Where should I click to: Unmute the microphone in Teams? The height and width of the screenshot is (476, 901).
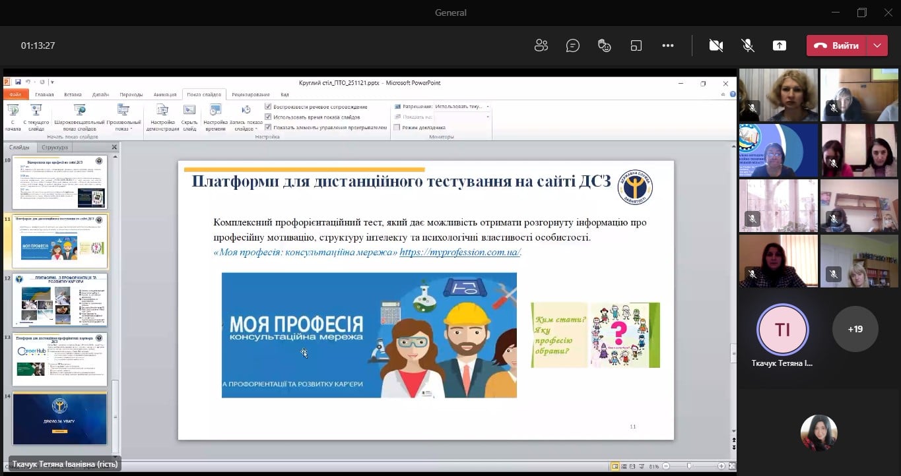tap(748, 45)
